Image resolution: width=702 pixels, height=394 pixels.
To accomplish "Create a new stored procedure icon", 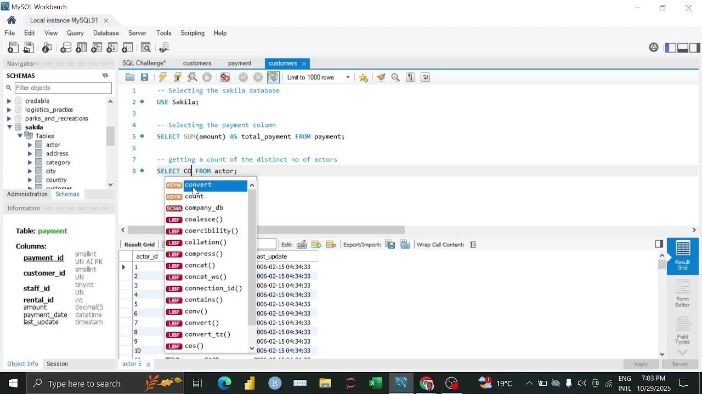I will pyautogui.click(x=112, y=48).
